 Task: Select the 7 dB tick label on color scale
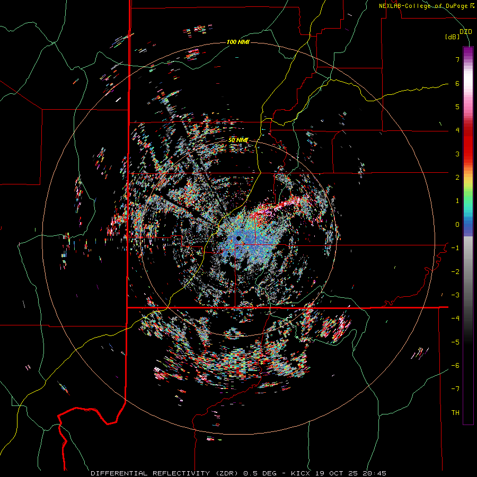point(457,59)
